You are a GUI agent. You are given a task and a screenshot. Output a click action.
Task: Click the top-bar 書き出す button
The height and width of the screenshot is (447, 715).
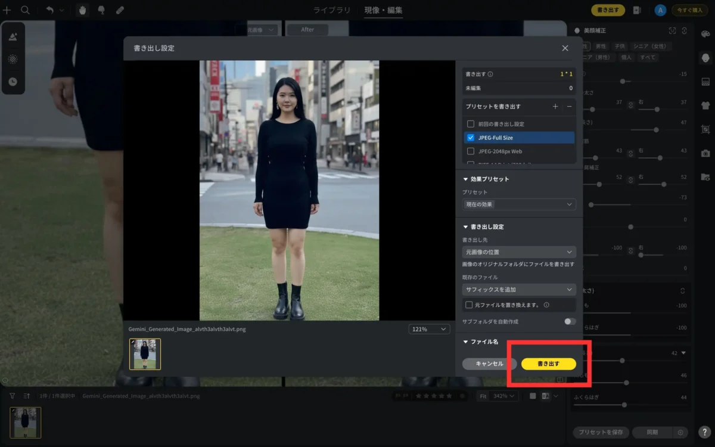[608, 10]
